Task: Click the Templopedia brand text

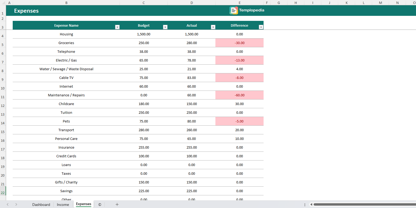Action: [252, 10]
